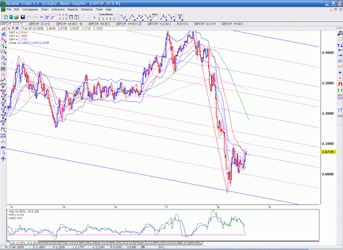This screenshot has height=250, width=343.
Task: Open the Statistics menu
Action: click(87, 9)
